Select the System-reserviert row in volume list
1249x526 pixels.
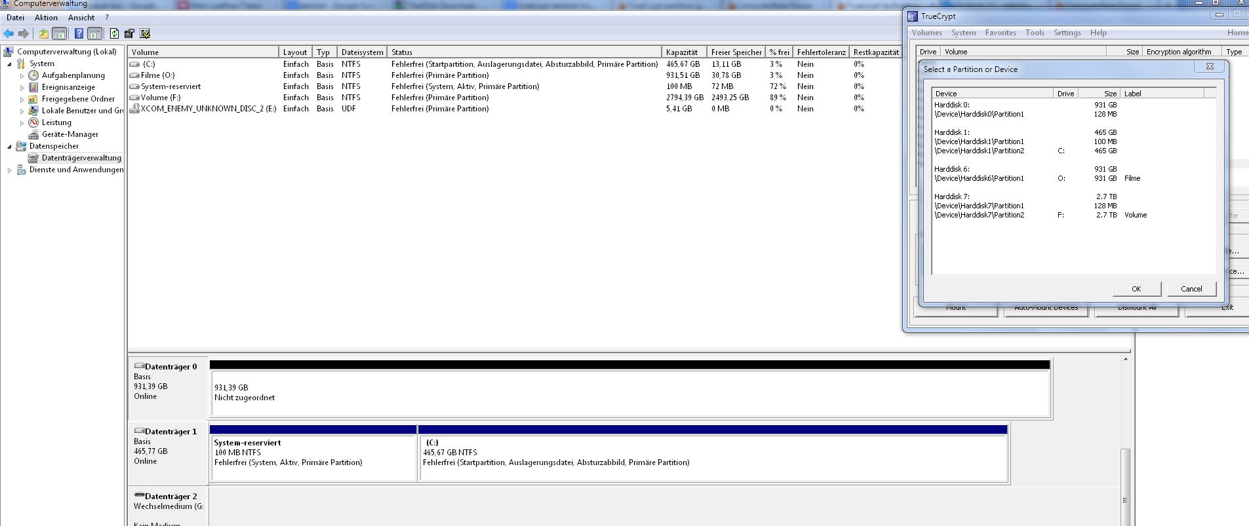pyautogui.click(x=514, y=86)
